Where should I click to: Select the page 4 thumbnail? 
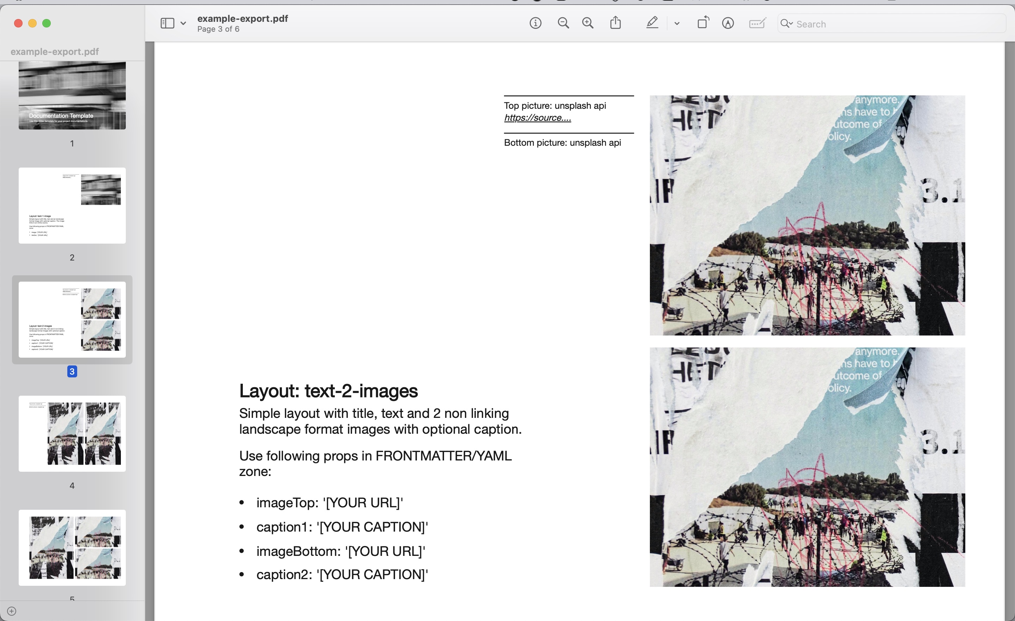(x=72, y=433)
